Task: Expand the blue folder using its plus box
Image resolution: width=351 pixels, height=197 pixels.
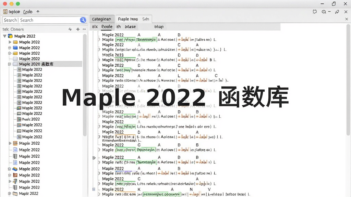Action: click(9, 48)
